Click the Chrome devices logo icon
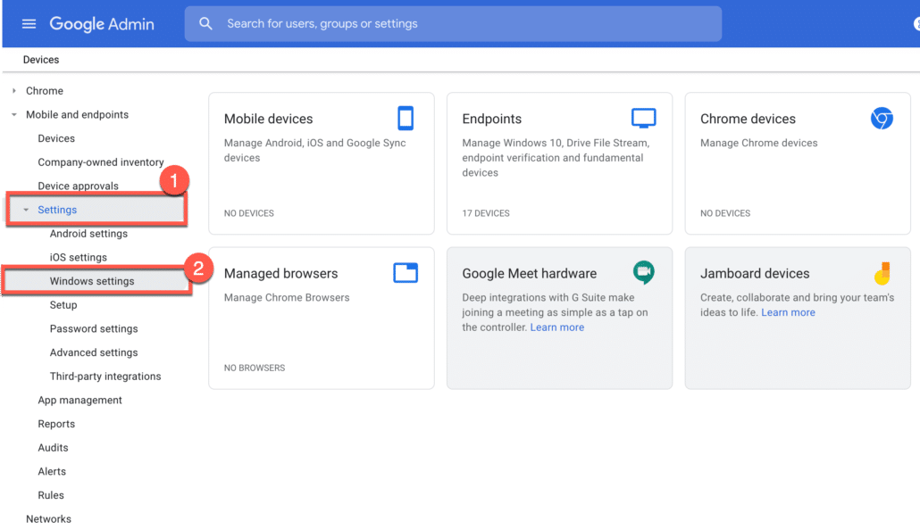This screenshot has height=530, width=920. pyautogui.click(x=882, y=119)
